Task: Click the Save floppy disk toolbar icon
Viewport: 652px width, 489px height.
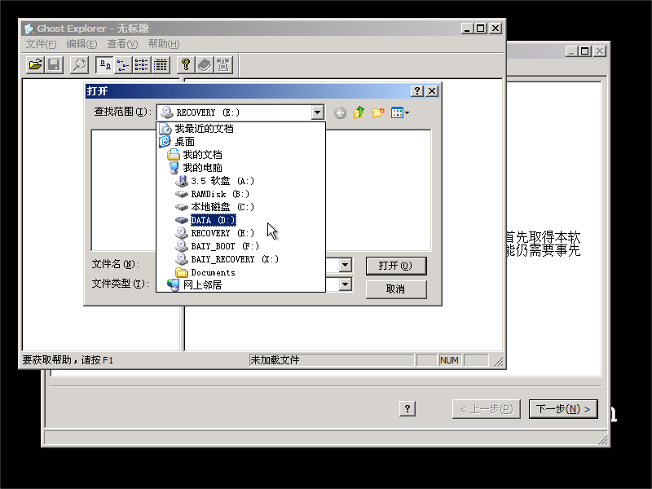Action: pos(54,65)
